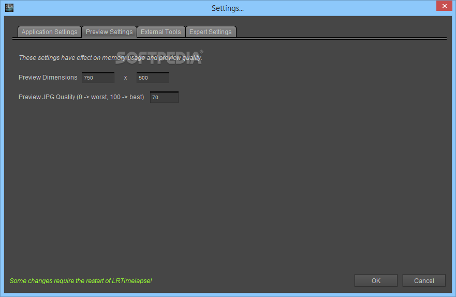
Task: Focus the Preview JPG Quality field
Action: [x=164, y=97]
